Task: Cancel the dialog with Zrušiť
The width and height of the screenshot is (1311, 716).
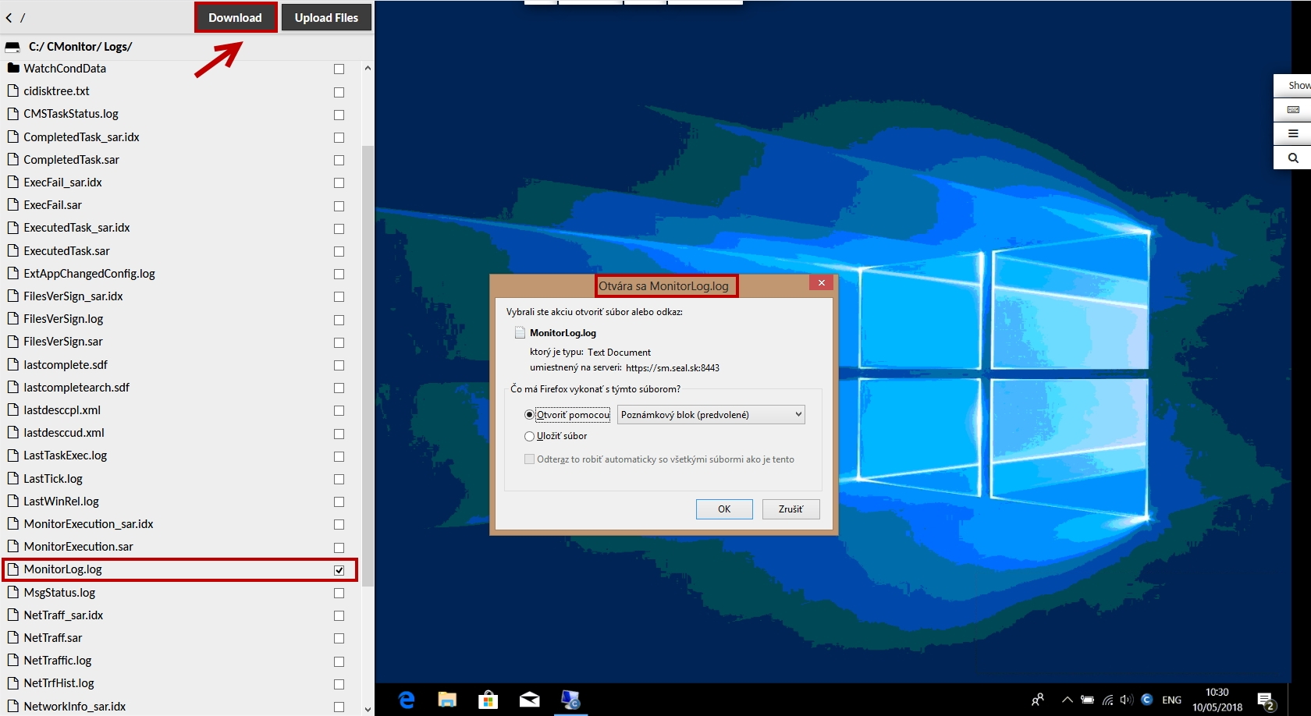Action: pos(791,509)
